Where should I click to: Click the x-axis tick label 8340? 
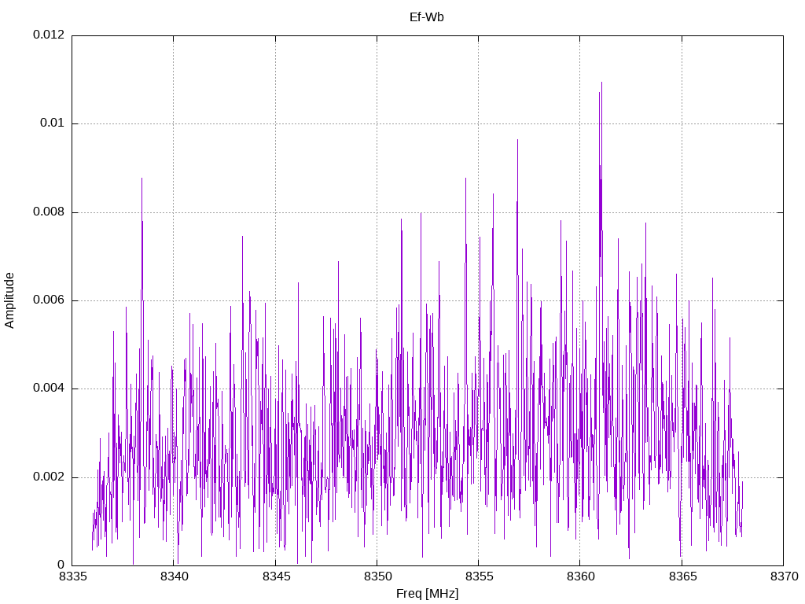(x=174, y=576)
